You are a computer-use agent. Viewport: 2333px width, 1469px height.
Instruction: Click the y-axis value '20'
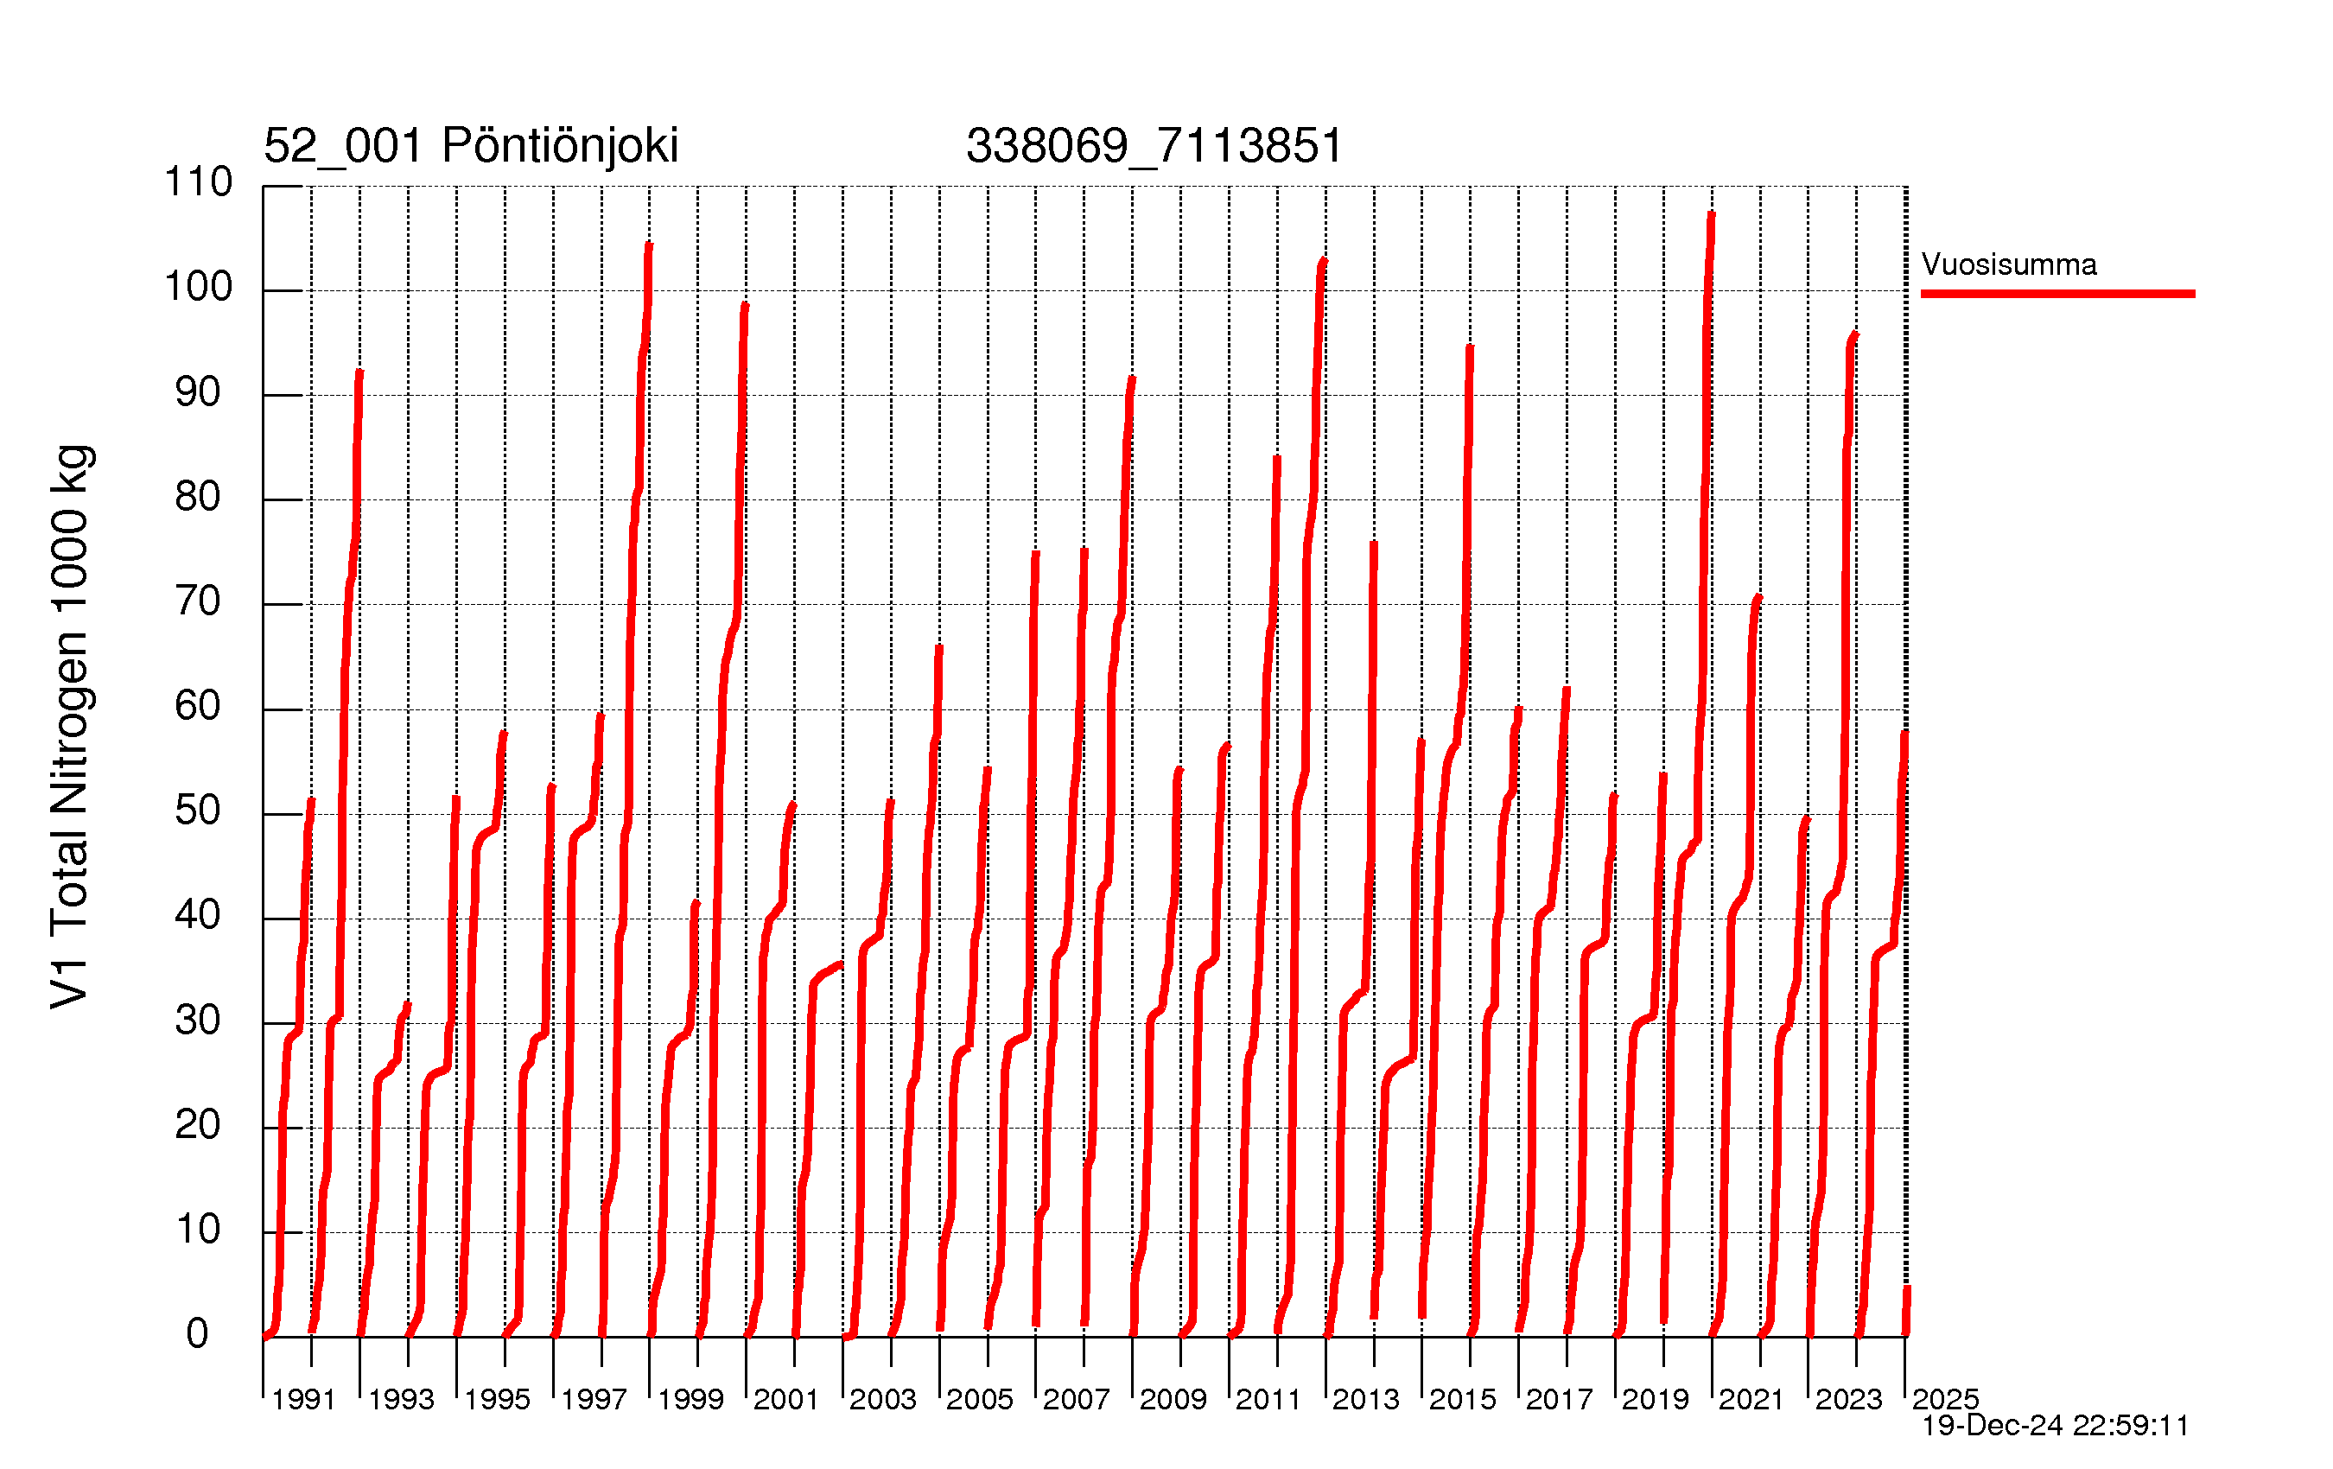point(198,1125)
